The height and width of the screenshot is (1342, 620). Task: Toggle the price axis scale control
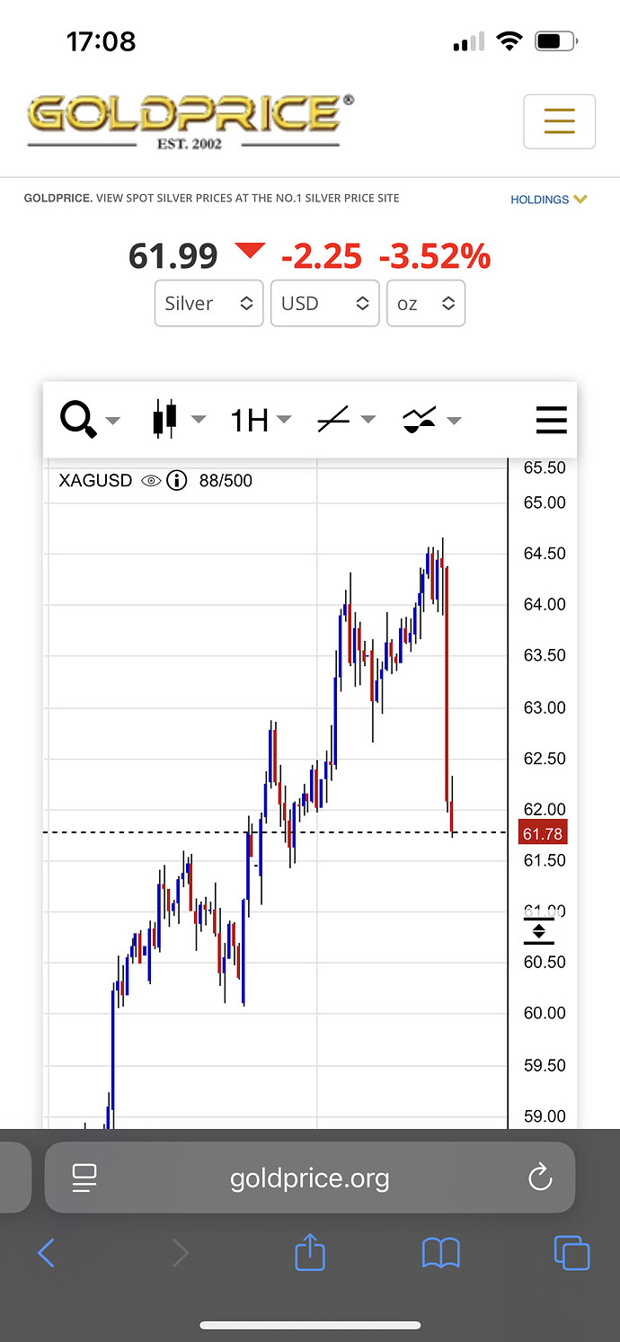[538, 931]
